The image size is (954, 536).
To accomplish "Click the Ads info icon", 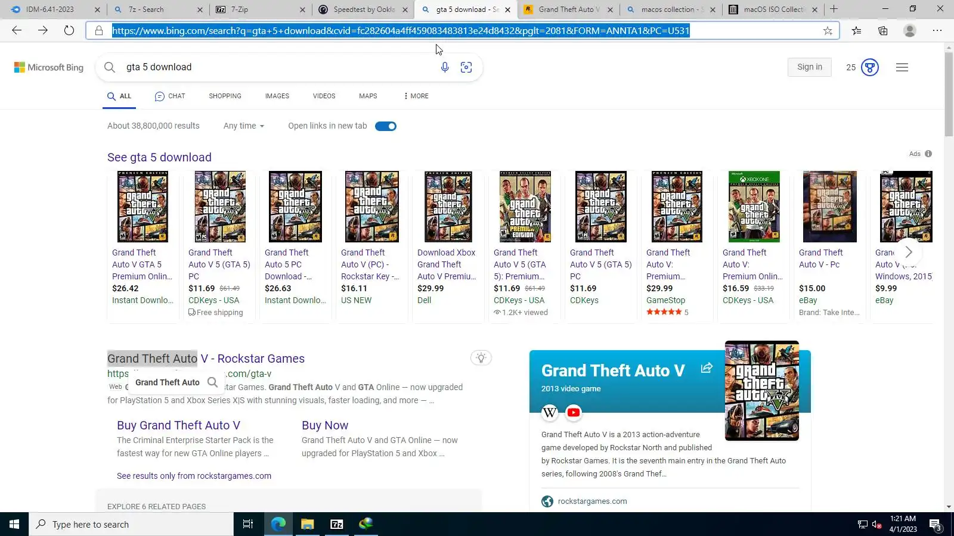I will pyautogui.click(x=928, y=154).
